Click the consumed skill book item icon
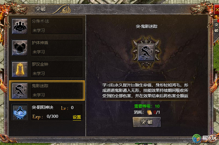The image size is (219, 145). (149, 112)
